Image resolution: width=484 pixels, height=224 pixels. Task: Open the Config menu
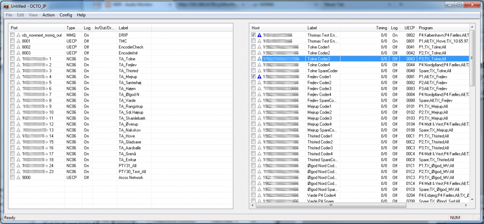point(65,15)
